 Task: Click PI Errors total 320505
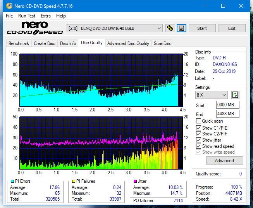click(53, 199)
